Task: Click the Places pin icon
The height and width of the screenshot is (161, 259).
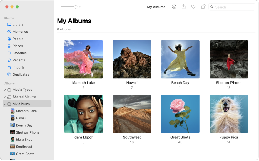Action: (9, 46)
